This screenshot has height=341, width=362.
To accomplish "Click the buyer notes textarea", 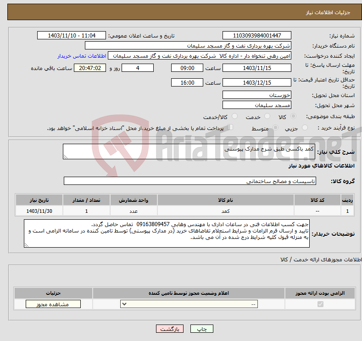I will pos(167,233).
